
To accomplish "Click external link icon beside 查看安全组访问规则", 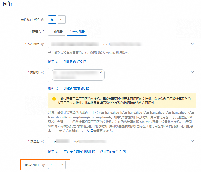I will pos(94,152).
